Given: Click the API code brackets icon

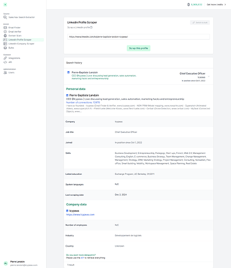Looking at the screenshot, I should coord(5,62).
